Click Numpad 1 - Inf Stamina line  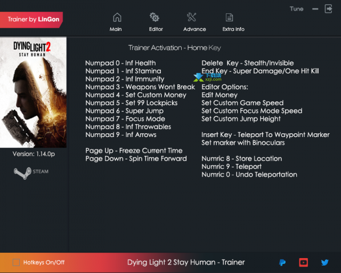click(x=123, y=71)
